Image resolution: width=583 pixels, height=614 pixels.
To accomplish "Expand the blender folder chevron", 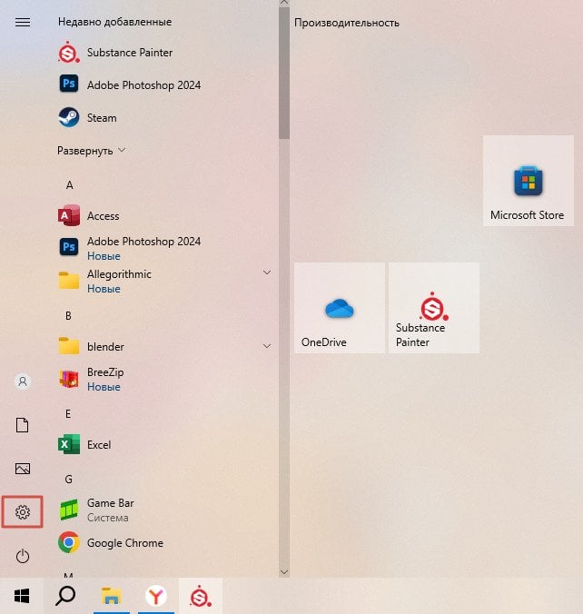I will [x=267, y=346].
